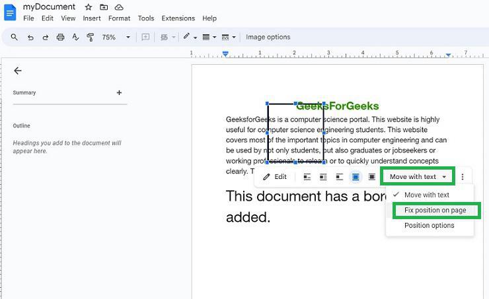Close the outline panel with back arrow
This screenshot has width=489, height=299.
click(18, 71)
